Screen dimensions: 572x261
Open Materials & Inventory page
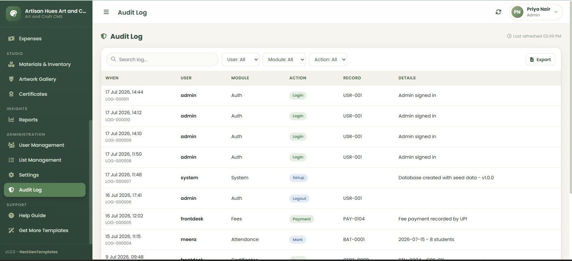pos(45,64)
